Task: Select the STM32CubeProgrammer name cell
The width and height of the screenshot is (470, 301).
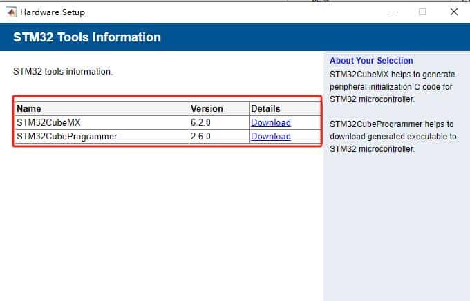Action: pyautogui.click(x=66, y=137)
